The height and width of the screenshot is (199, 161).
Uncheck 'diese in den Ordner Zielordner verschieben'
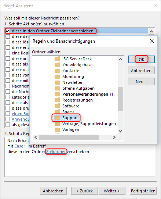pyautogui.click(x=8, y=31)
